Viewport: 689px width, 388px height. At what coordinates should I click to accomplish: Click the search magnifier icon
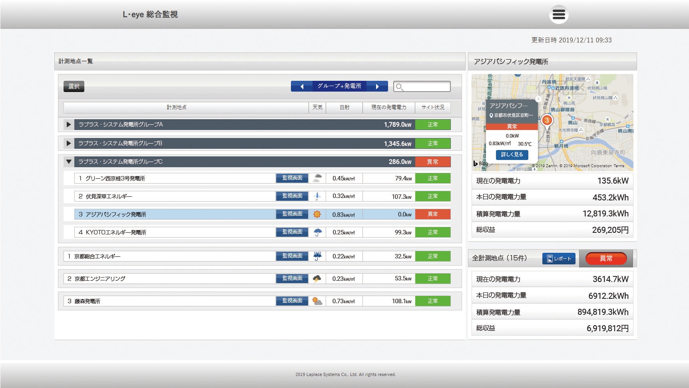(399, 87)
